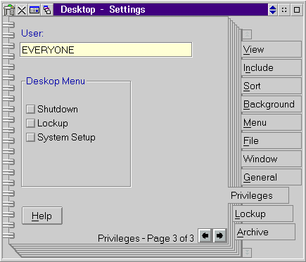Close the settings notebook via X icon

(x=22, y=10)
